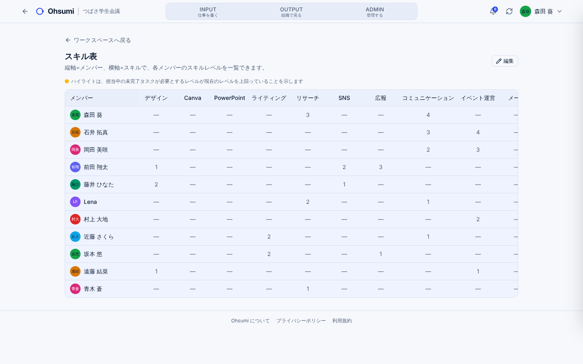
Task: Click the リサーチ column header
Action: pos(308,98)
